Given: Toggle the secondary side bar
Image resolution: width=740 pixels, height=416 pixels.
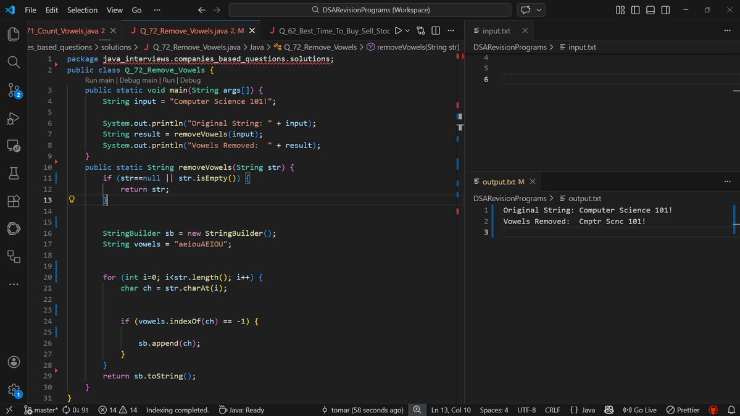Looking at the screenshot, I should click(665, 10).
